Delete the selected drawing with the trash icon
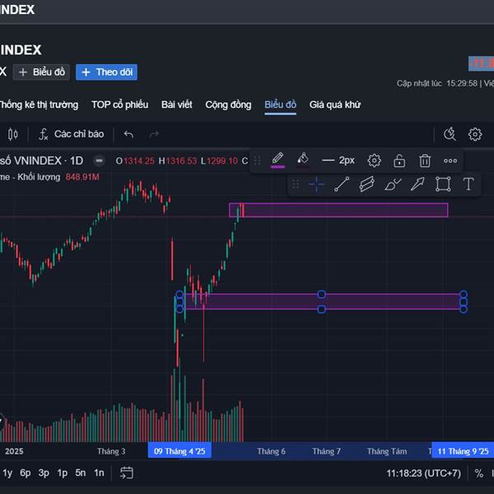This screenshot has height=494, width=494. tap(425, 161)
